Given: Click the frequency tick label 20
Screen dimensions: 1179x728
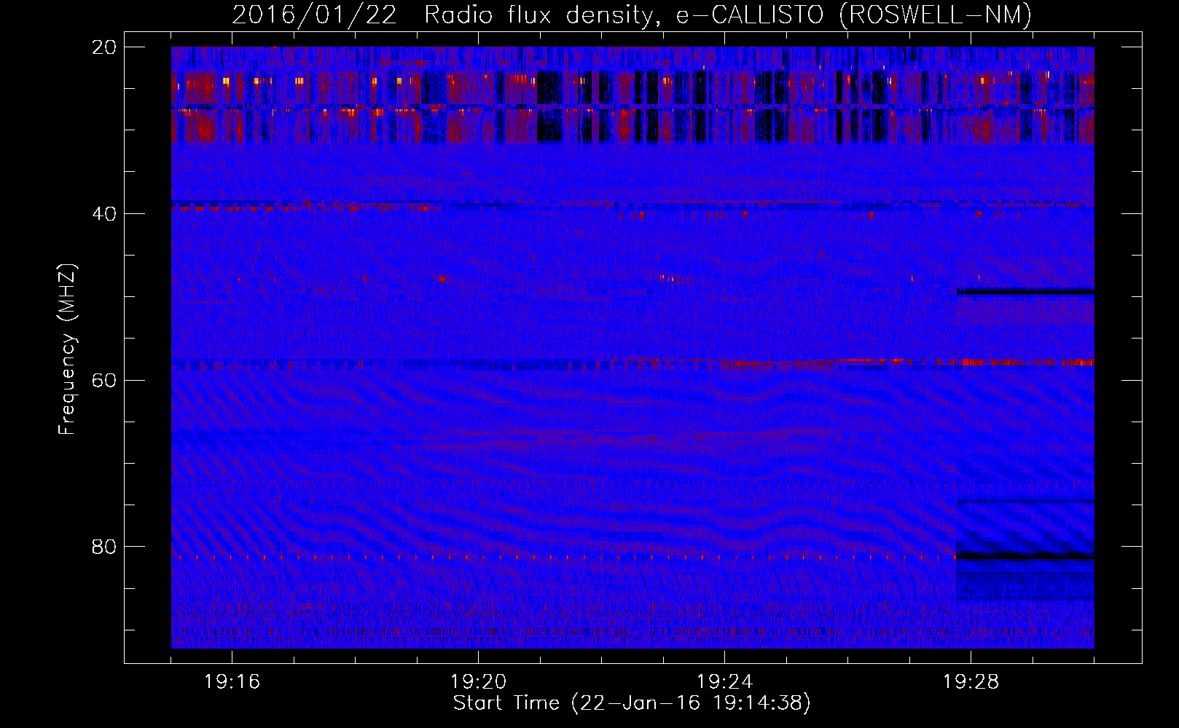Looking at the screenshot, I should pyautogui.click(x=104, y=47).
